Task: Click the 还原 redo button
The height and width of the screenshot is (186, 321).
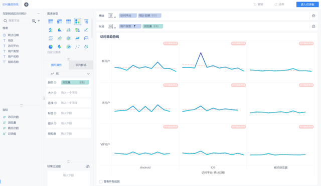Action: point(279,4)
